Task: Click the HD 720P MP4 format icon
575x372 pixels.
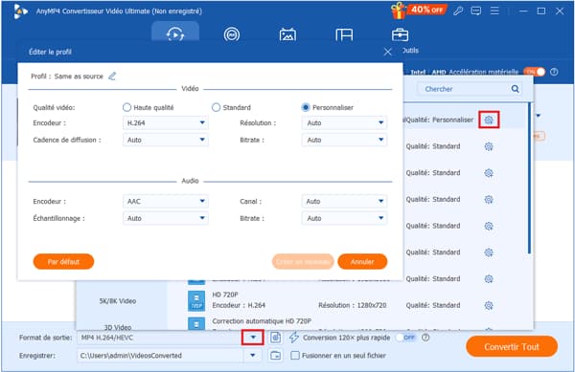Action: pos(196,300)
